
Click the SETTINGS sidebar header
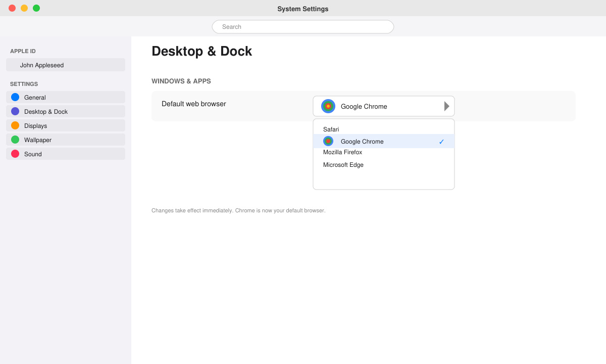pos(24,84)
